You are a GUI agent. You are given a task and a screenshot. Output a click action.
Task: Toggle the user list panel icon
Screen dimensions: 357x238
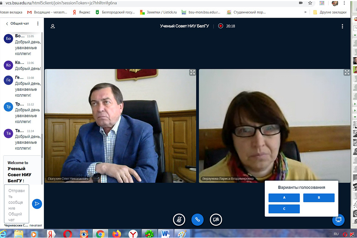[x=53, y=26]
